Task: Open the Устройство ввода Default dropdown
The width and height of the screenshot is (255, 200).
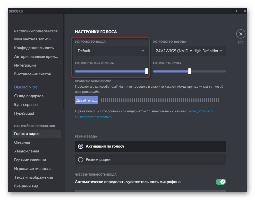Action: click(111, 51)
